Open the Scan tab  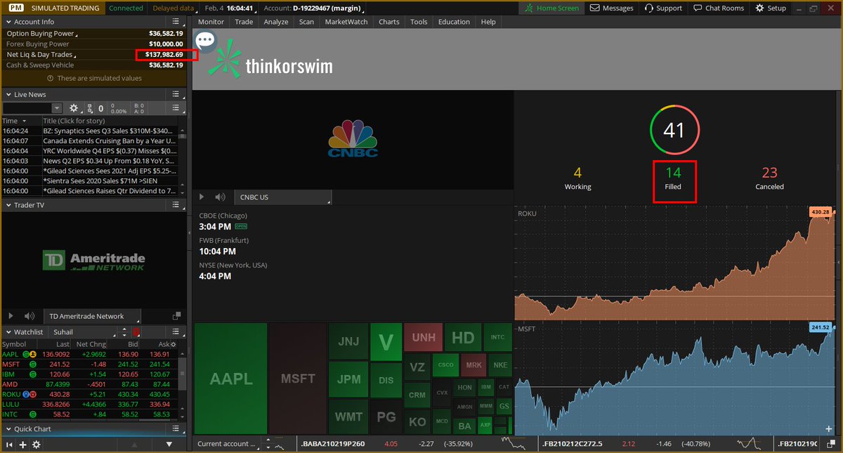tap(306, 22)
